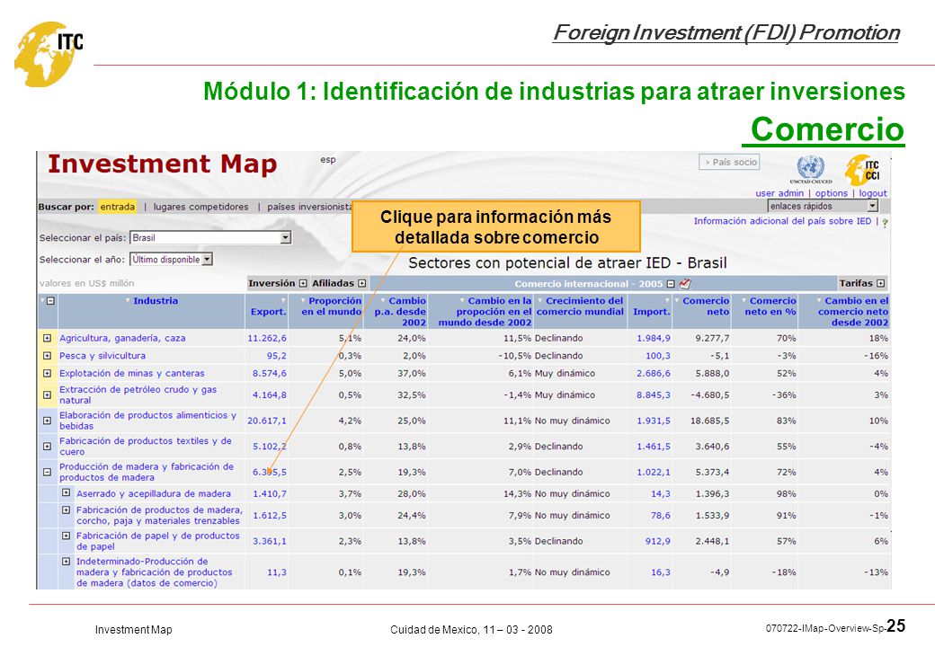
Task: Click export value 3.361,1 for Fabricación de papel
Action: coord(269,541)
